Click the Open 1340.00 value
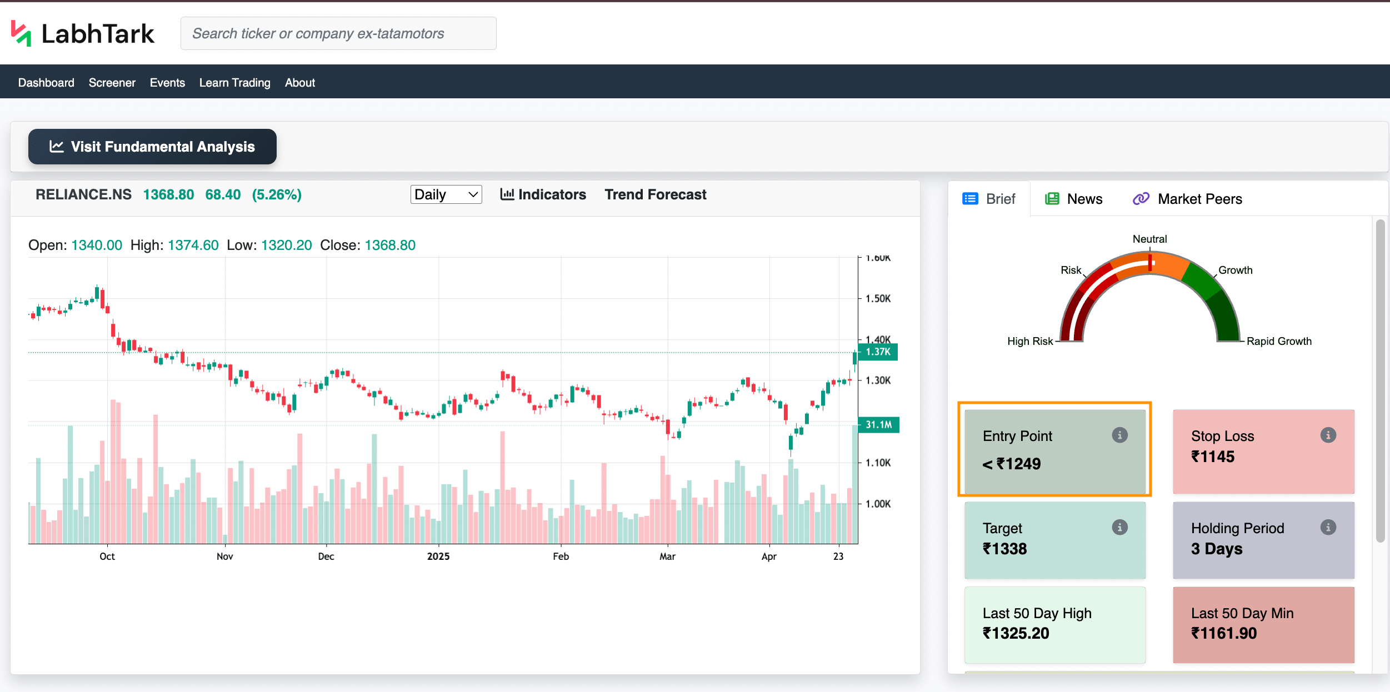 click(97, 245)
